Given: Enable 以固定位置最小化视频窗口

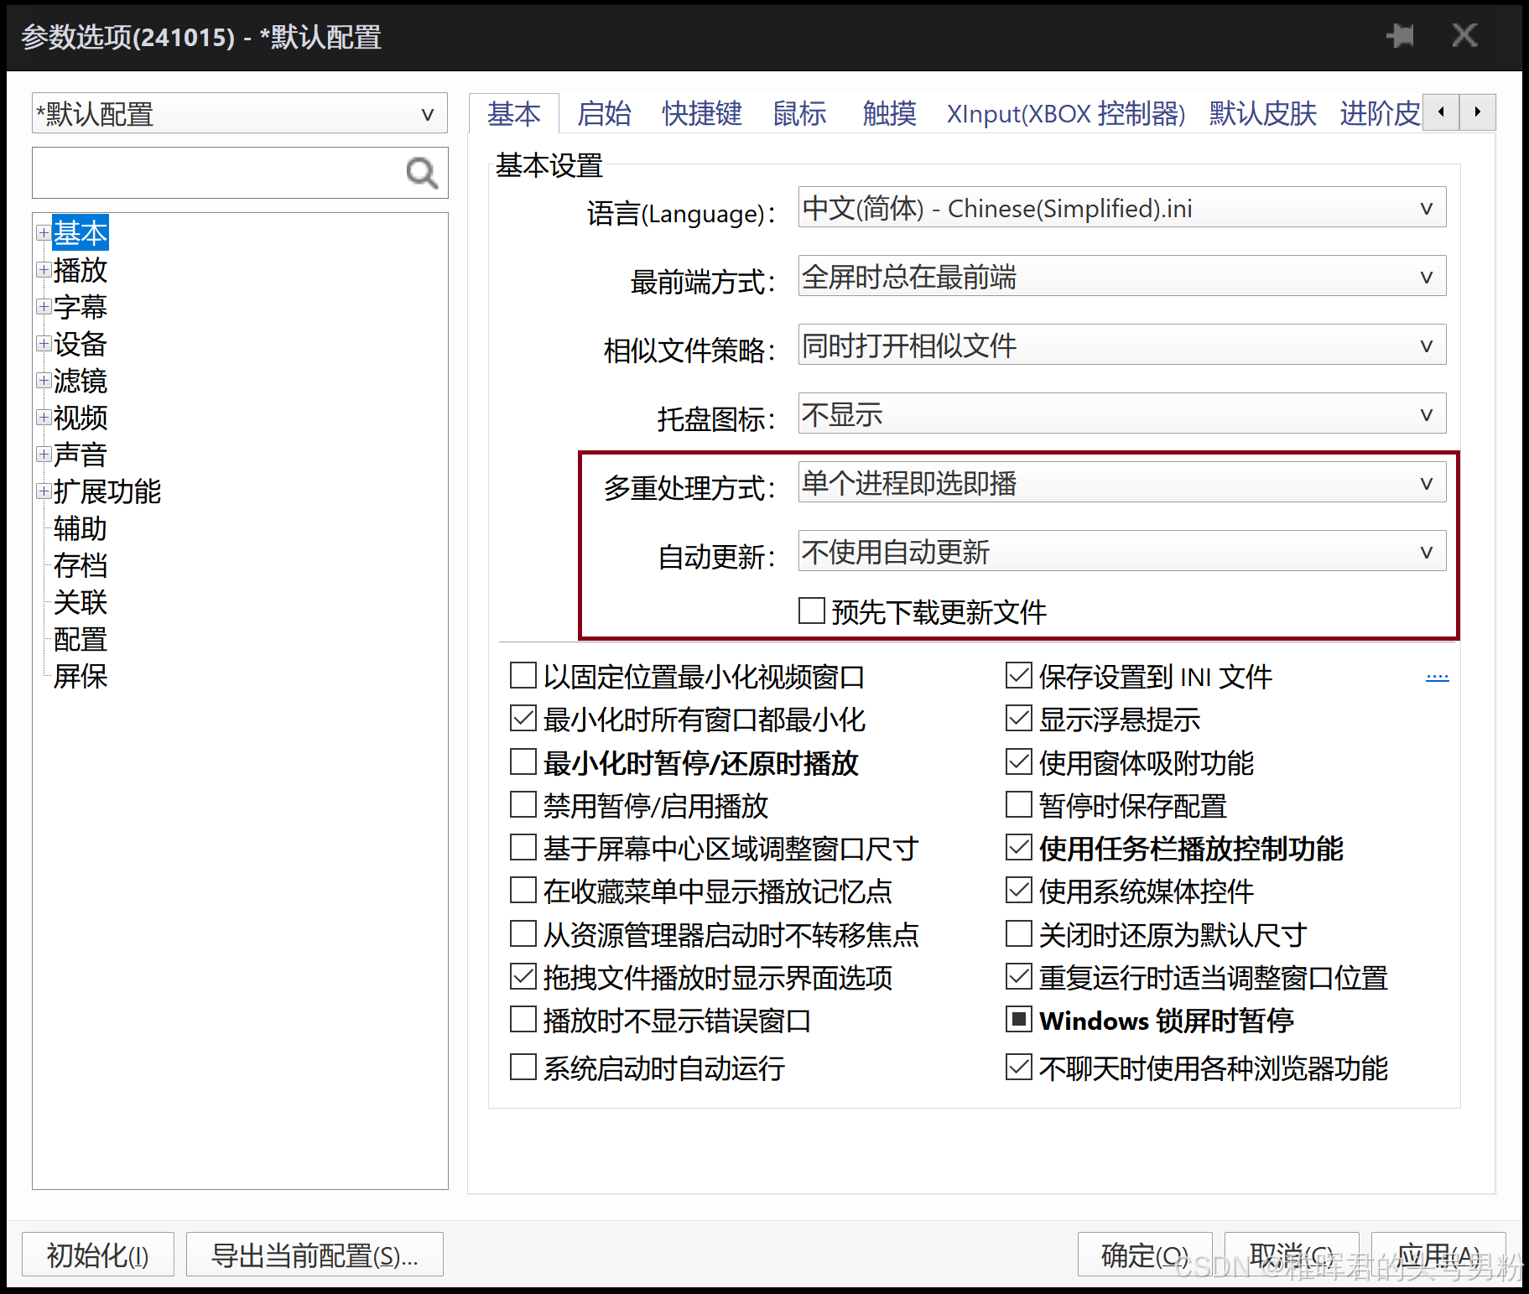Looking at the screenshot, I should point(523,675).
